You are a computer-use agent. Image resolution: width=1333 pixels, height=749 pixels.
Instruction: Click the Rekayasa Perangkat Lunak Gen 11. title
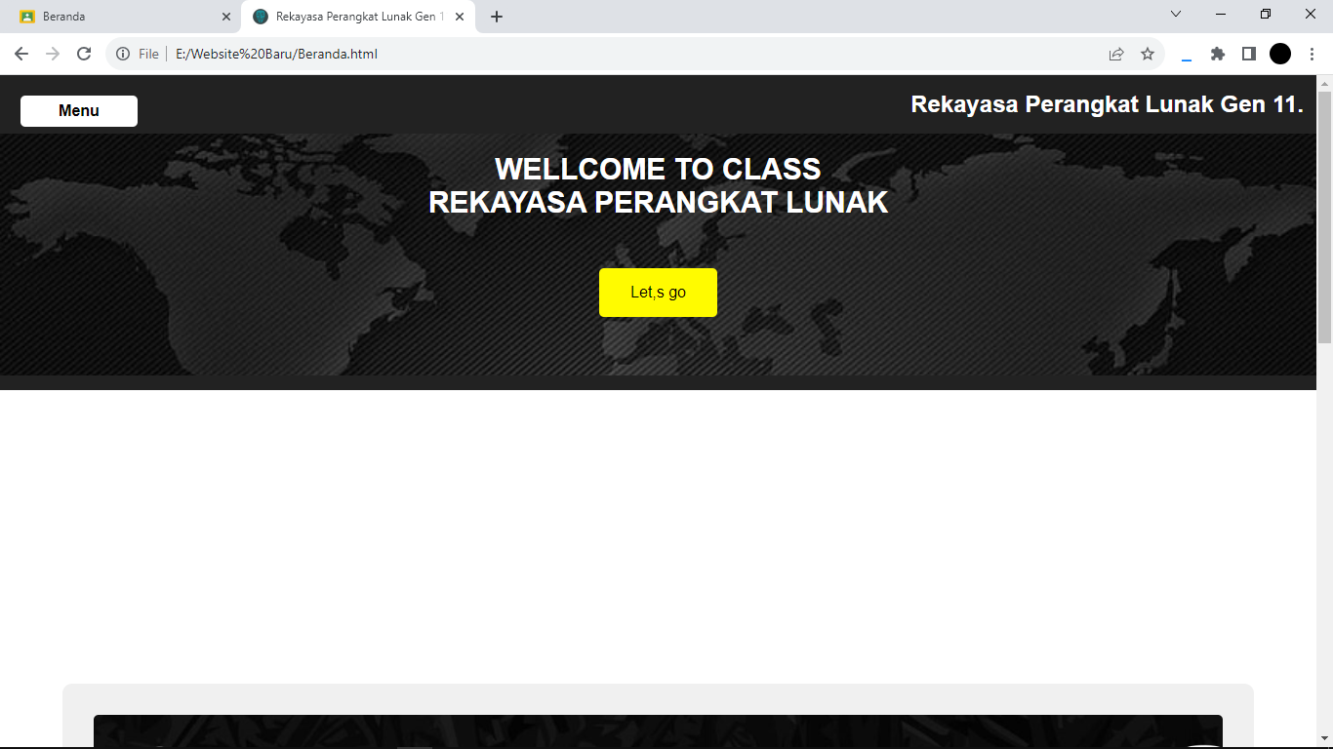(1108, 104)
